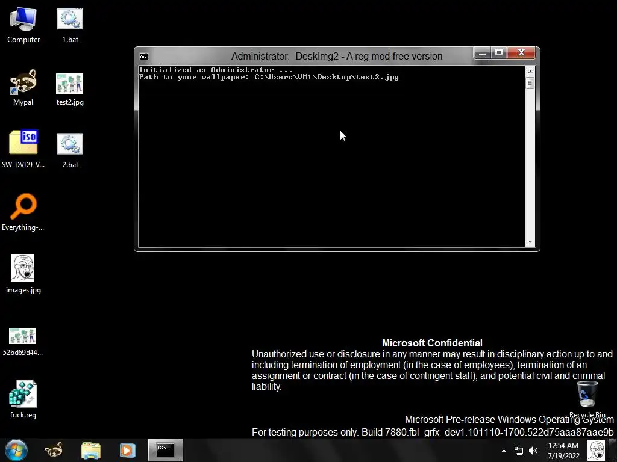This screenshot has width=617, height=462.
Task: Click the taskbar clock showing 12:54 AM
Action: [x=563, y=451]
